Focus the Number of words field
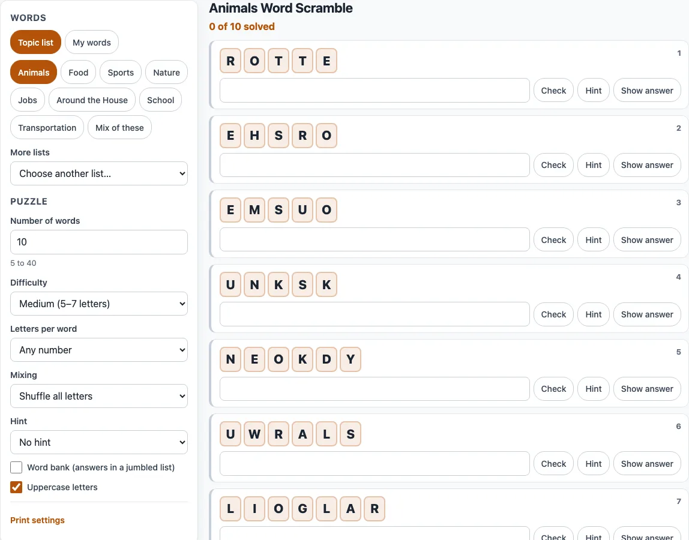The height and width of the screenshot is (540, 689). coord(99,242)
